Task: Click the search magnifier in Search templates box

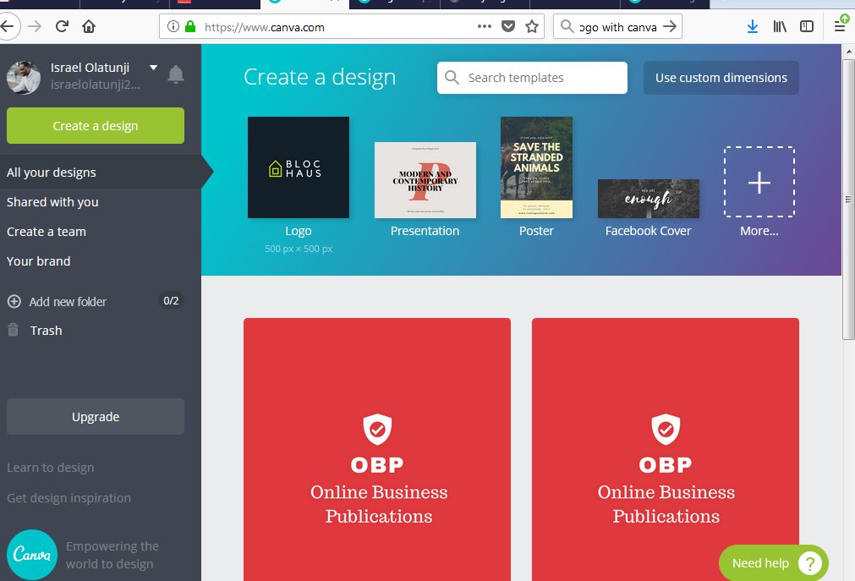Action: pos(453,77)
